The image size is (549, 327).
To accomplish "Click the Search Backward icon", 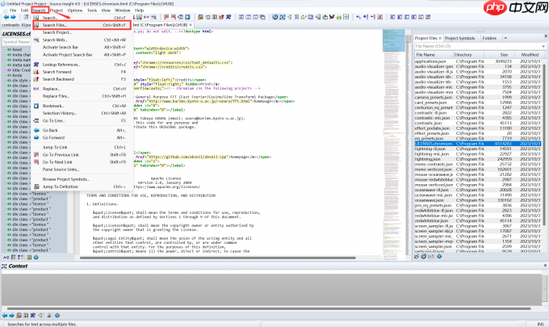I will (36, 79).
